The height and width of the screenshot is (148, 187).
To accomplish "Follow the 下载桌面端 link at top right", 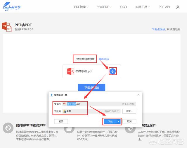I will pyautogui.click(x=158, y=29).
